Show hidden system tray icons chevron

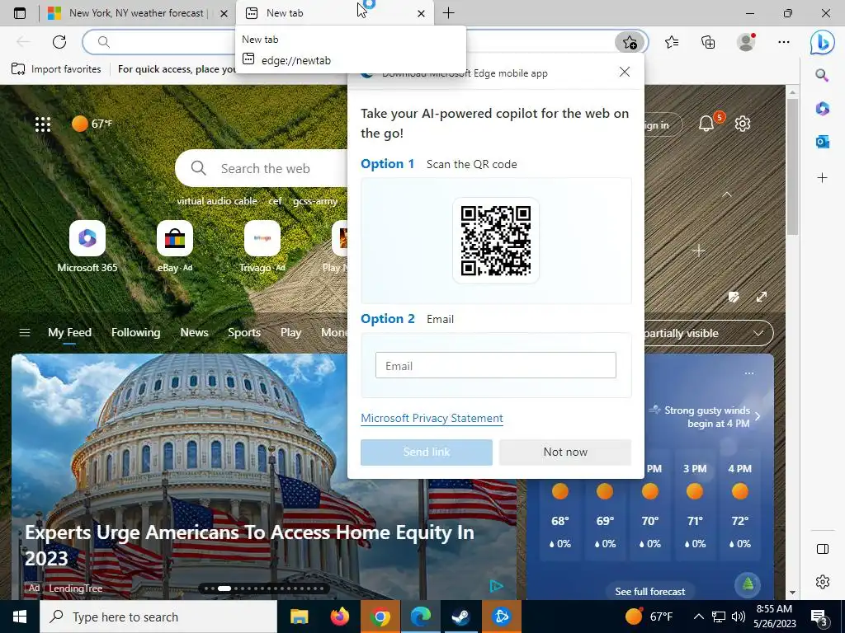pyautogui.click(x=698, y=617)
